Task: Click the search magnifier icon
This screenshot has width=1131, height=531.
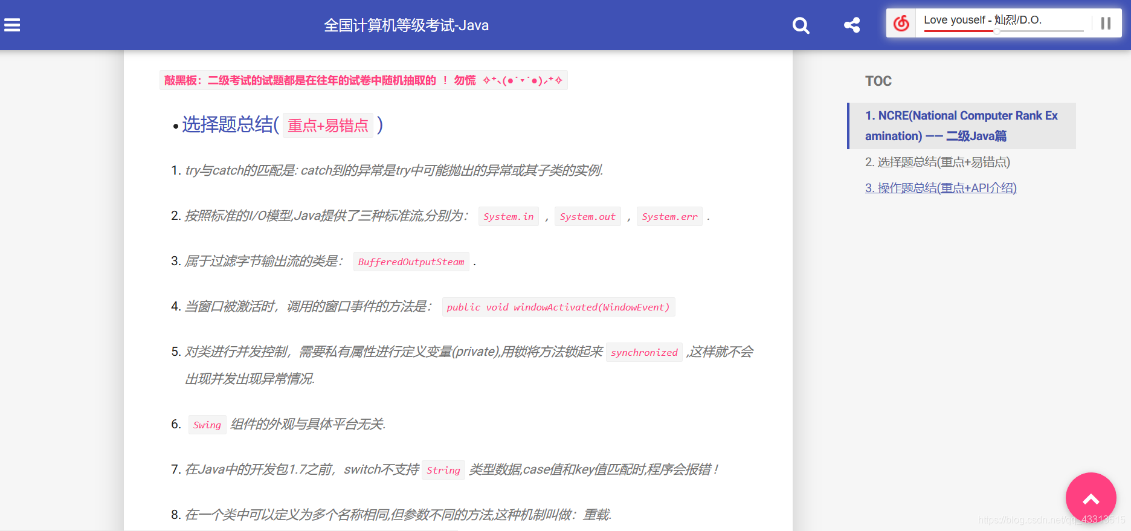Action: (x=801, y=25)
